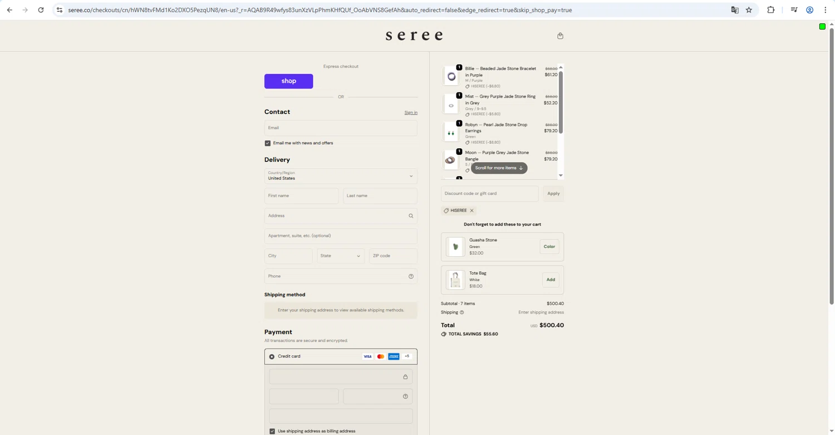Remove the HISEREE discount code
Screen dimensions: 835x435
tap(471, 211)
